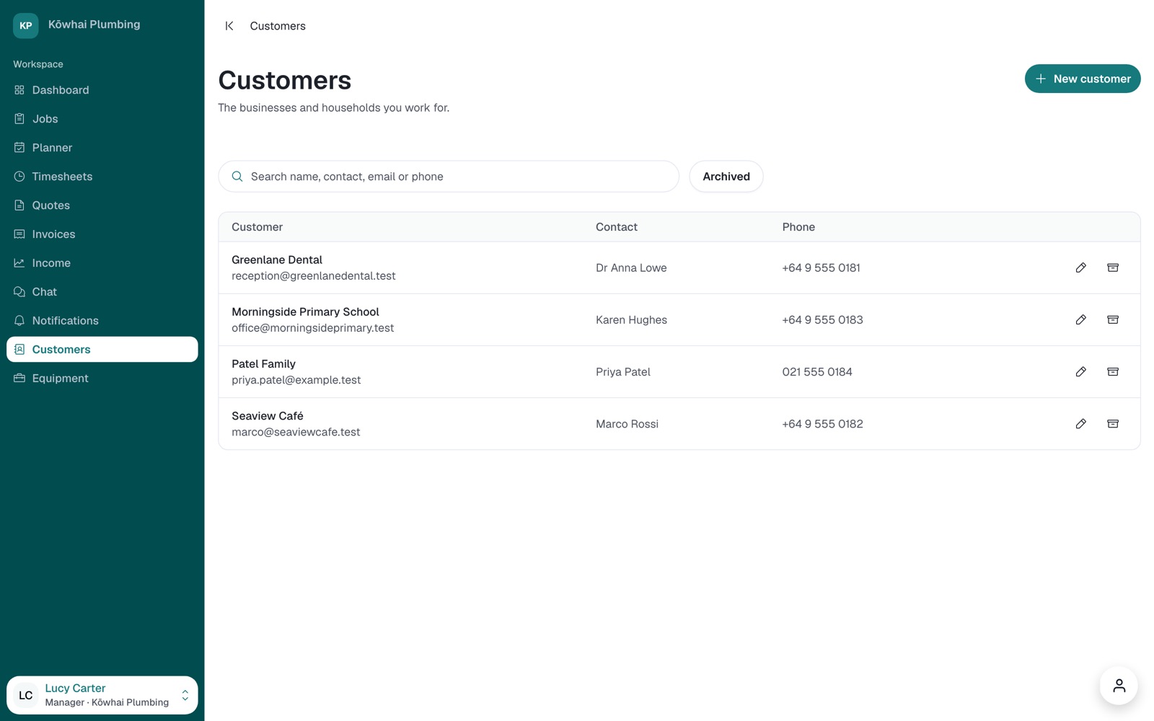This screenshot has width=1154, height=721.
Task: Archive Morningside Primary School customer
Action: 1113,319
